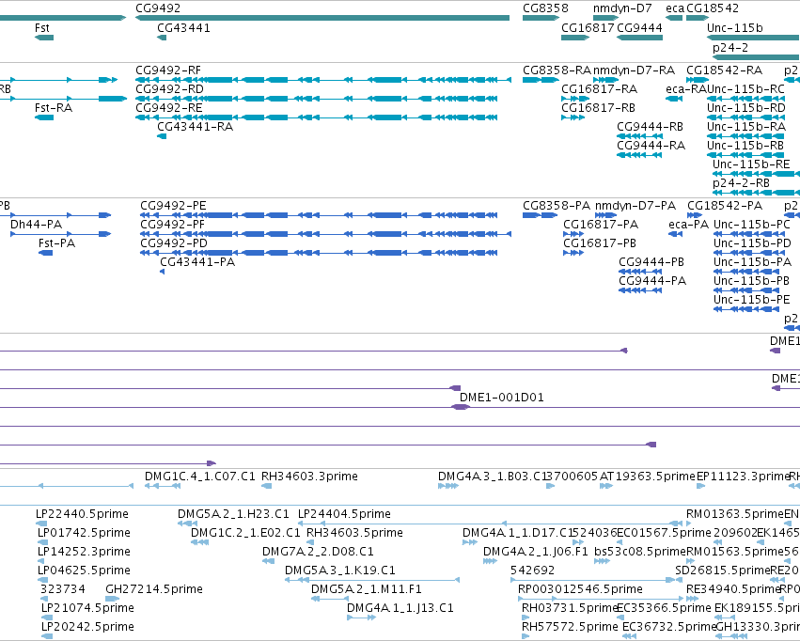Image resolution: width=800 pixels, height=641 pixels.
Task: Select the Unc-115b-RC transcript label
Action: click(x=745, y=89)
